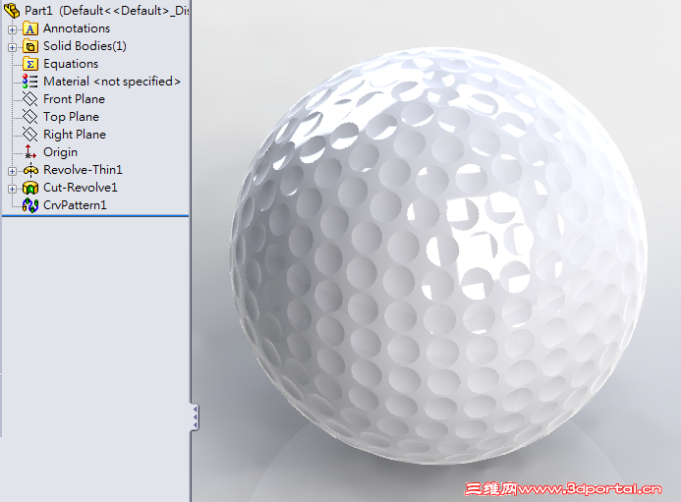The width and height of the screenshot is (681, 502).
Task: Select the Equations label
Action: pyautogui.click(x=71, y=64)
